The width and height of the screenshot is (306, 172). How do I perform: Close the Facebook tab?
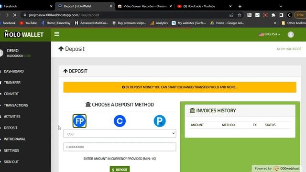(51, 6)
